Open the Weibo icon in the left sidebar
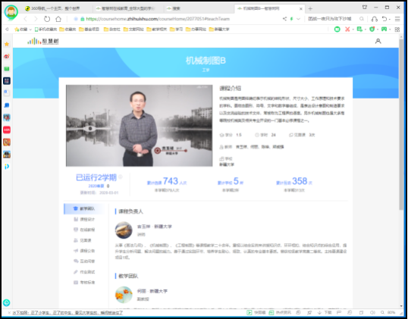 (7, 56)
